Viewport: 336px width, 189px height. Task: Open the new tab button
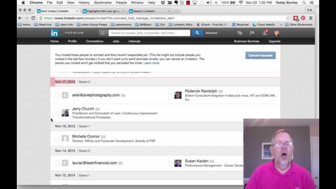(x=177, y=11)
